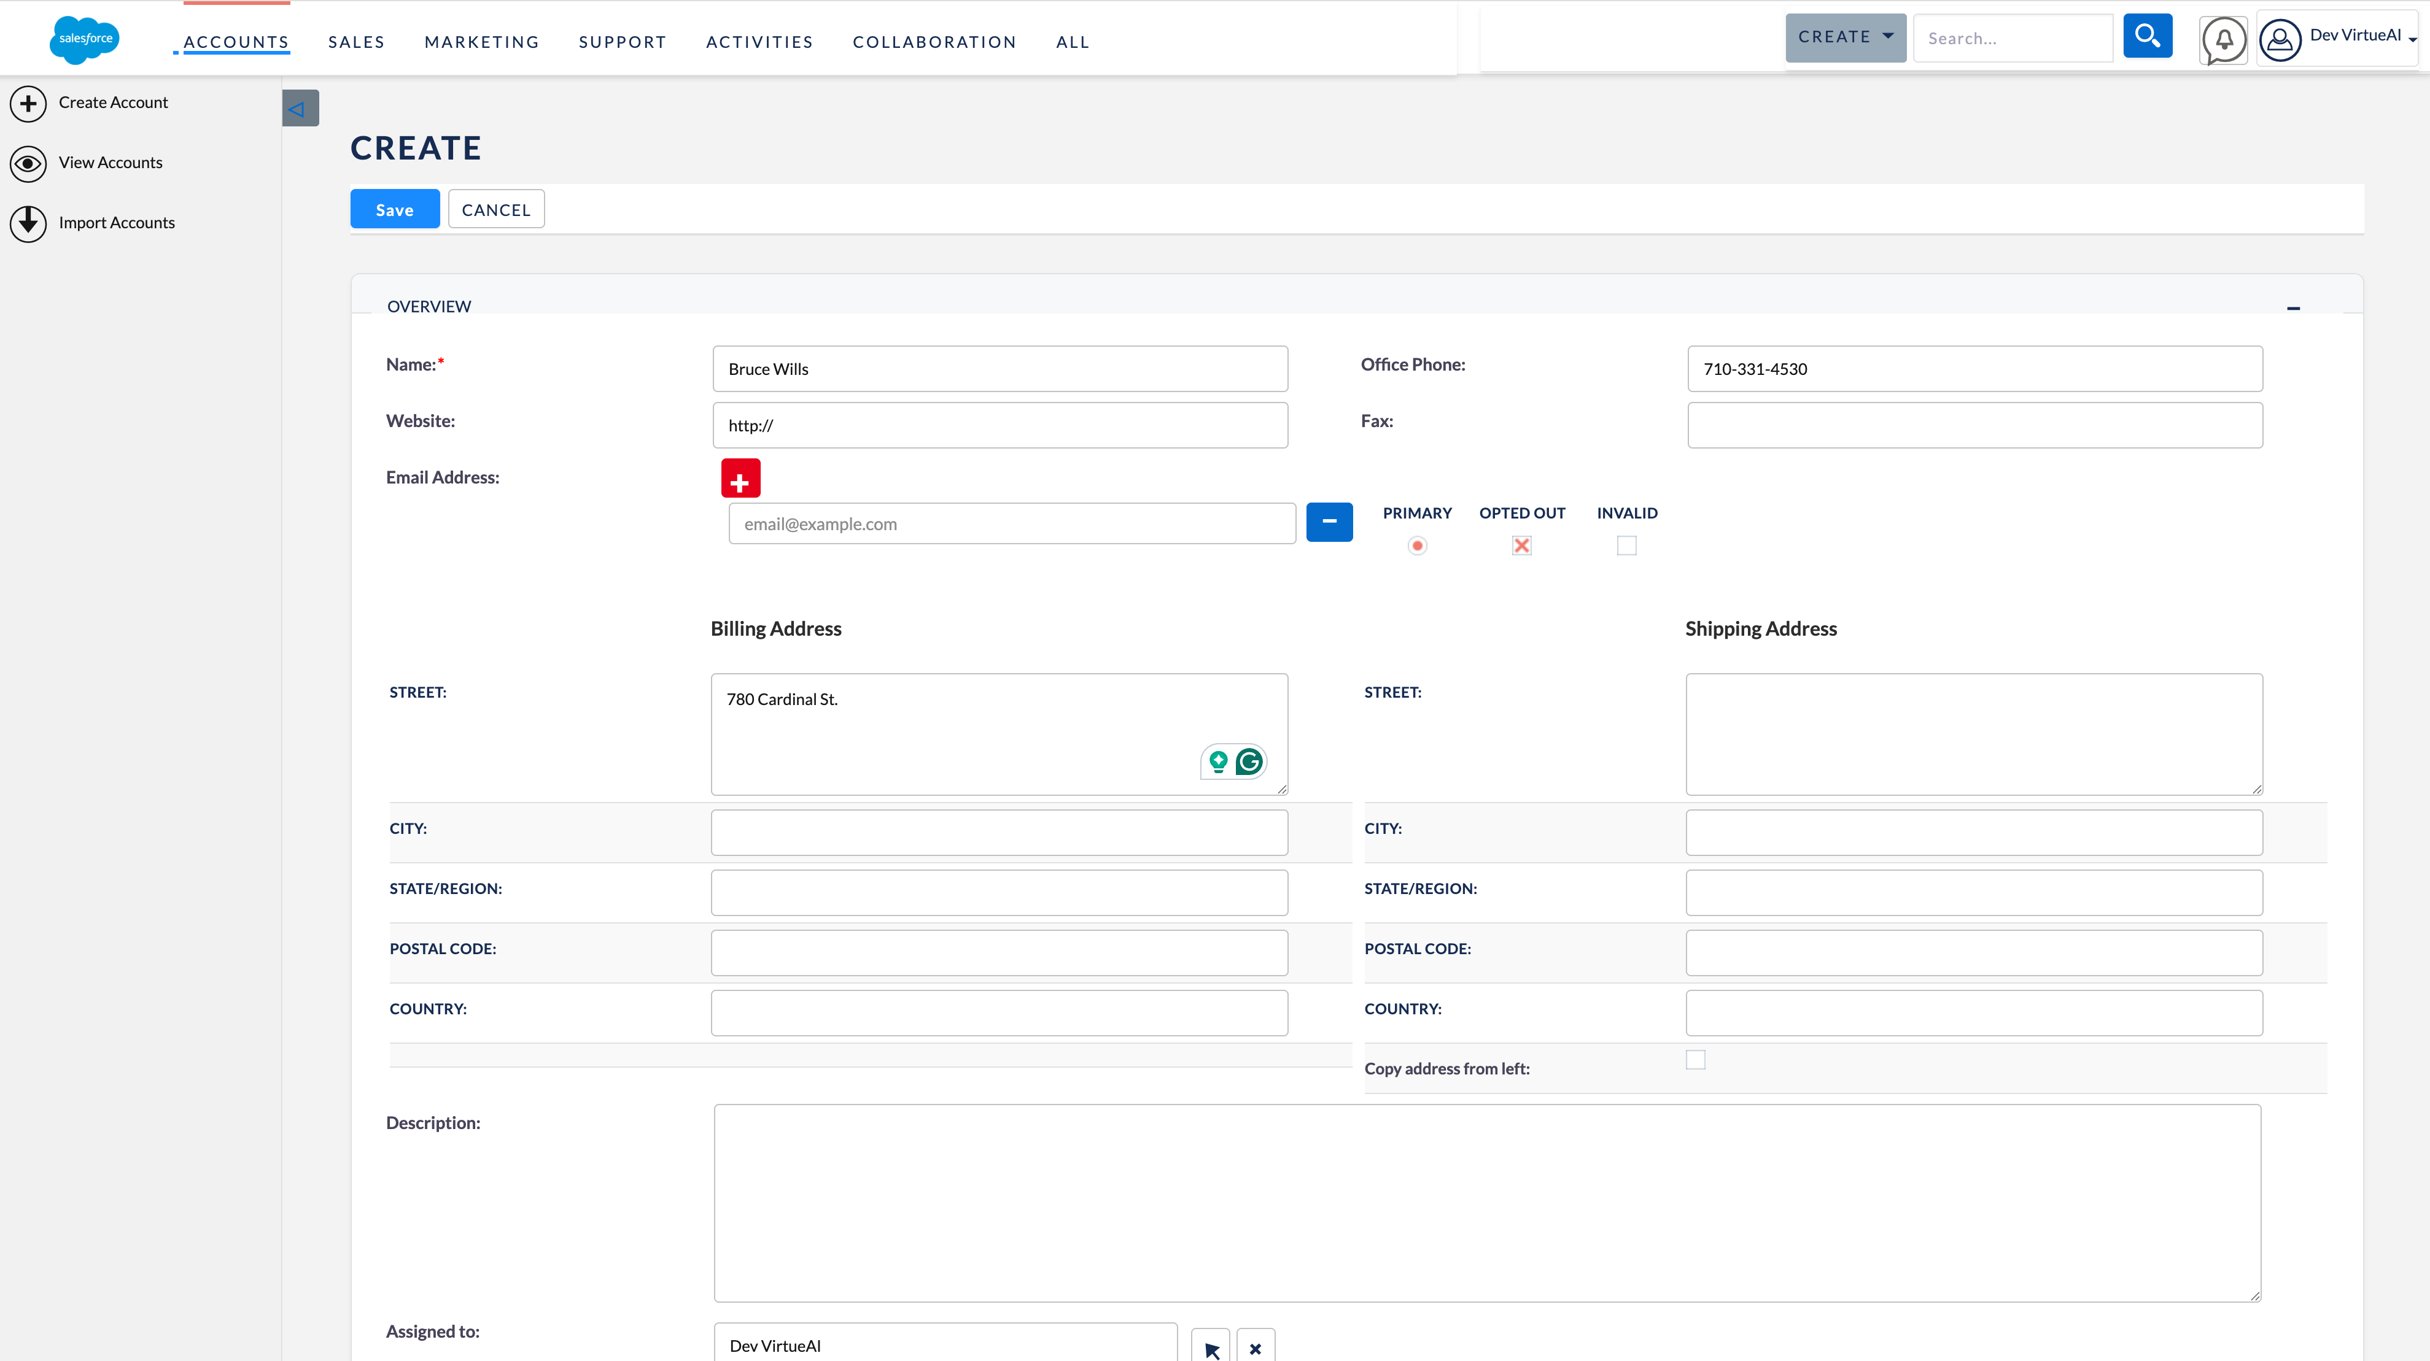Check Copy address from left
2430x1361 pixels.
pyautogui.click(x=1695, y=1059)
